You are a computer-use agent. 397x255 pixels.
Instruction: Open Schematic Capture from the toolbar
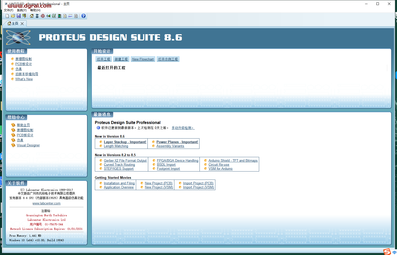tap(37, 16)
